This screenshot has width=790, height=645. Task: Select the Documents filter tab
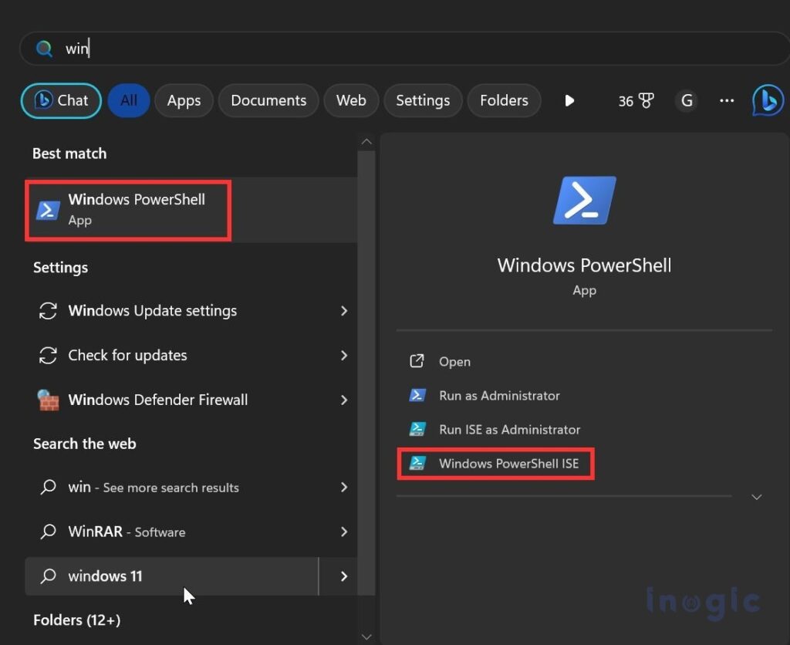tap(268, 101)
